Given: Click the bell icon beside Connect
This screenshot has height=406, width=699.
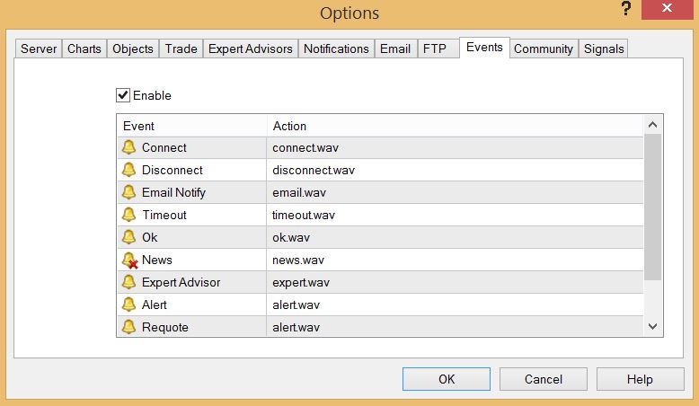Looking at the screenshot, I should (x=128, y=147).
